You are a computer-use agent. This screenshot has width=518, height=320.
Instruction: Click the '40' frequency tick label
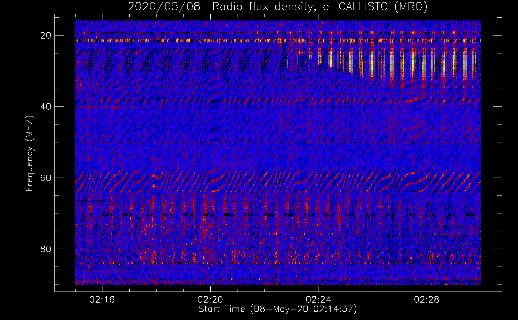tap(46, 107)
